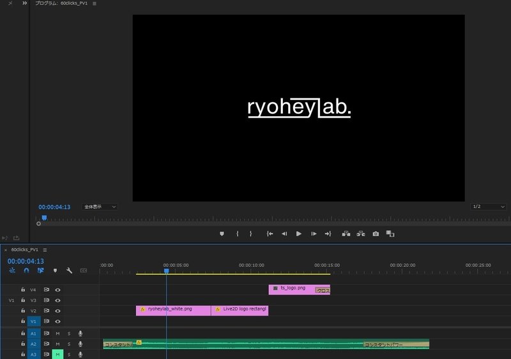511x359 pixels.
Task: Toggle Linked Selection in timeline
Action: [41, 270]
